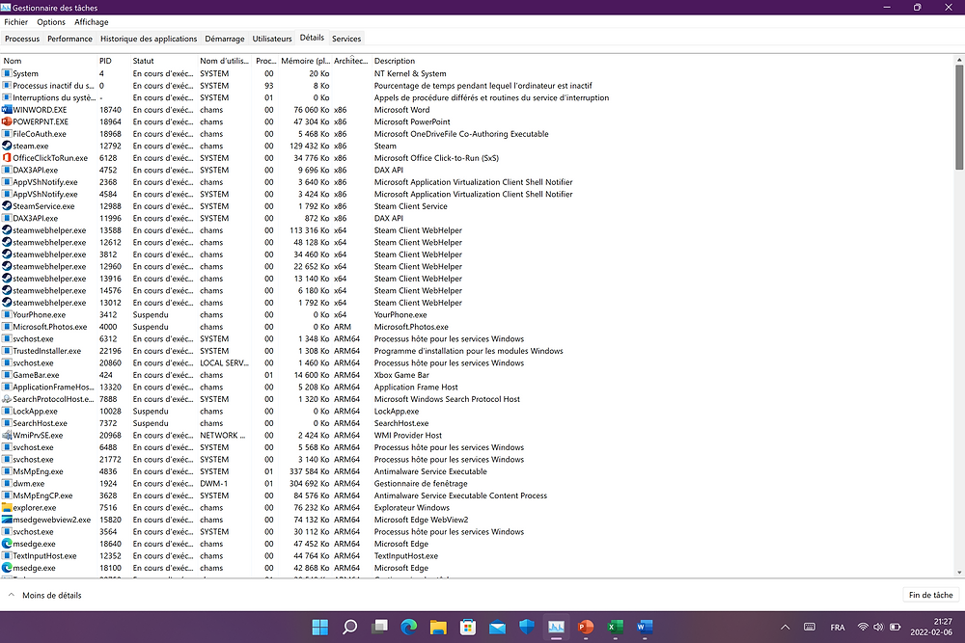Switch to Démarrage tab
Viewport: 965px width, 643px height.
click(225, 39)
